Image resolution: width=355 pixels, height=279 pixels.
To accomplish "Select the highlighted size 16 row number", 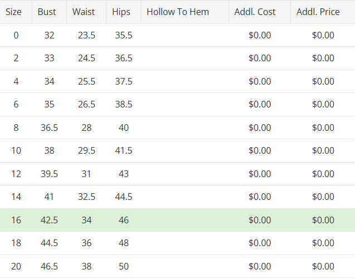I will coord(16,220).
